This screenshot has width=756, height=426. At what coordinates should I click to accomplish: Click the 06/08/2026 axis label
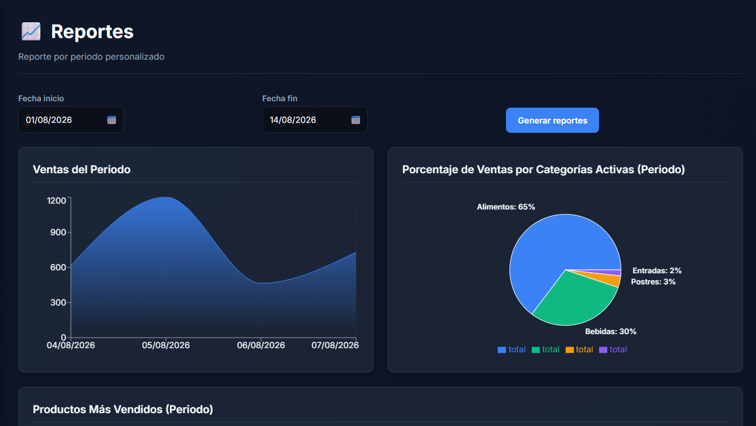[x=261, y=345]
